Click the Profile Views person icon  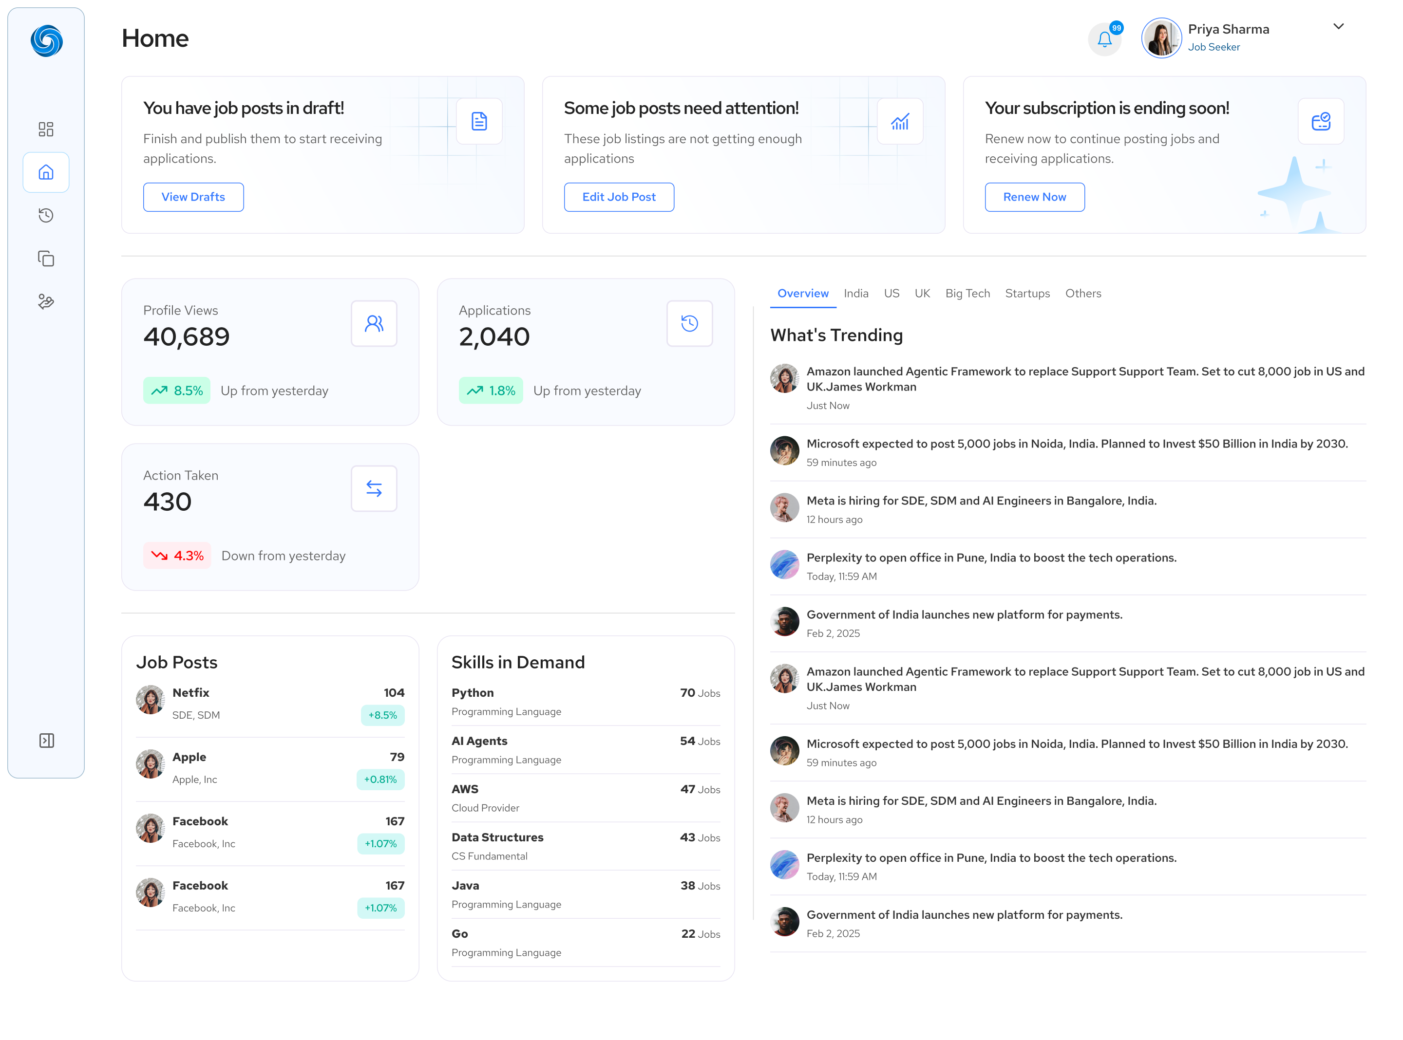pos(374,323)
